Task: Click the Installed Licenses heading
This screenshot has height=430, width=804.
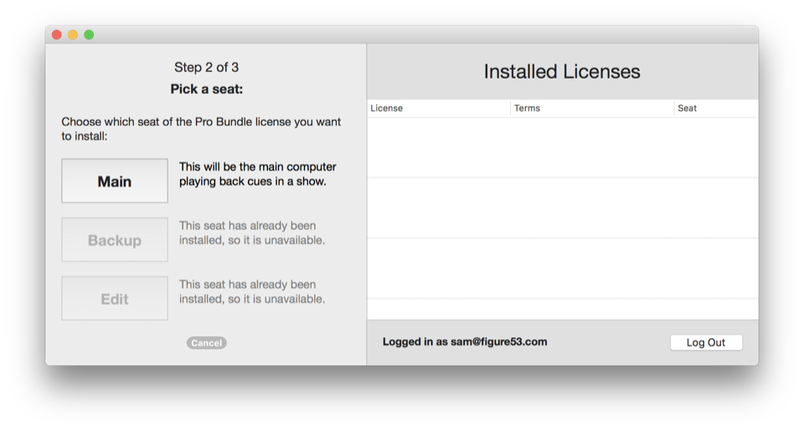Action: 562,72
